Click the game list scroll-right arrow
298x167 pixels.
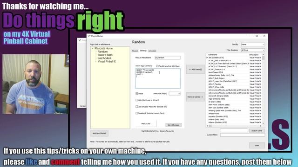pyautogui.click(x=261, y=126)
